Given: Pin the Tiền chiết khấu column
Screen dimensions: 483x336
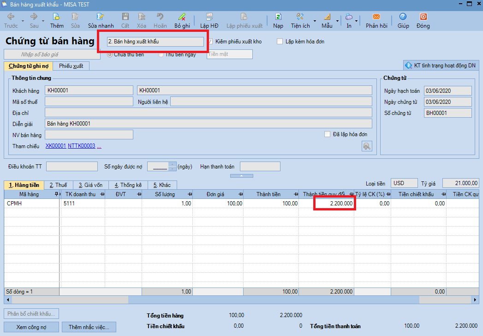Looking at the screenshot, I should pyautogui.click(x=443, y=194).
